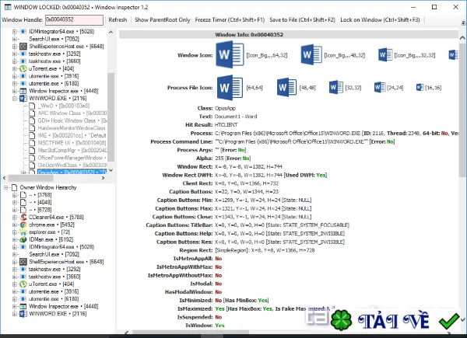Click Lock on Window toolbar option
This screenshot has height=338, width=467.
[x=380, y=20]
